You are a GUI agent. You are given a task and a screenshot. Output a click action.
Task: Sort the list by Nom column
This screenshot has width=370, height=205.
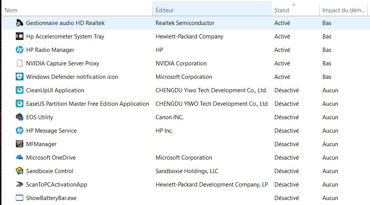[x=77, y=10]
